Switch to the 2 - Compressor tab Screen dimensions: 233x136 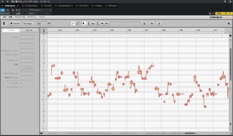click(x=30, y=6)
